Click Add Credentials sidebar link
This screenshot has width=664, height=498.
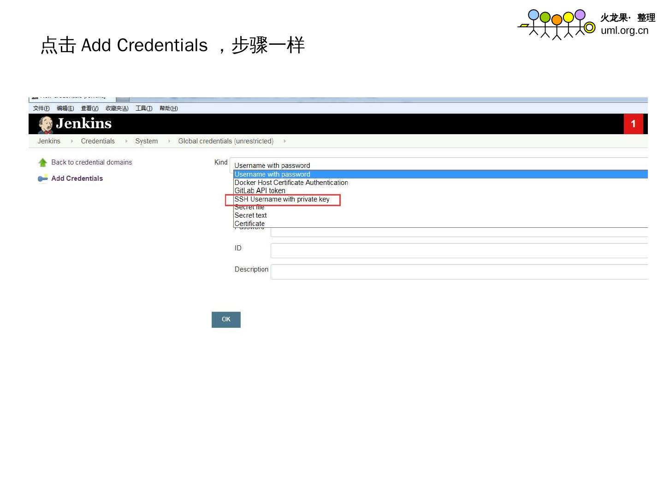(x=77, y=178)
